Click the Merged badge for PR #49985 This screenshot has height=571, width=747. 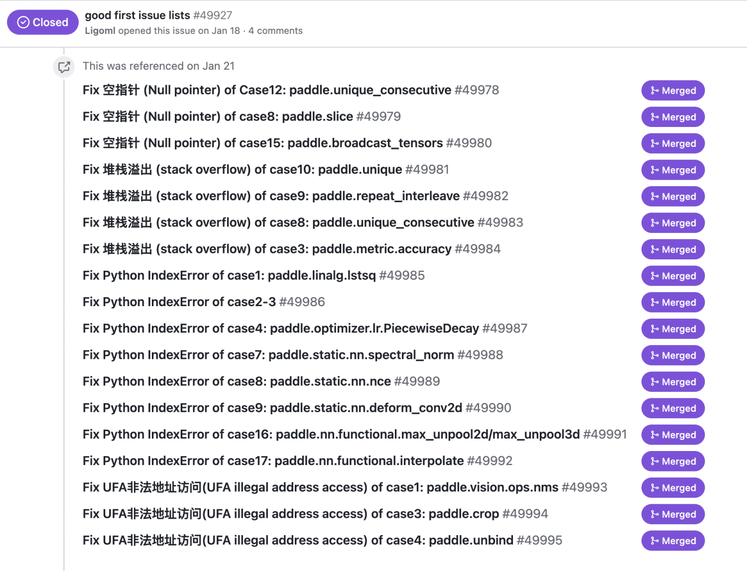click(x=673, y=276)
